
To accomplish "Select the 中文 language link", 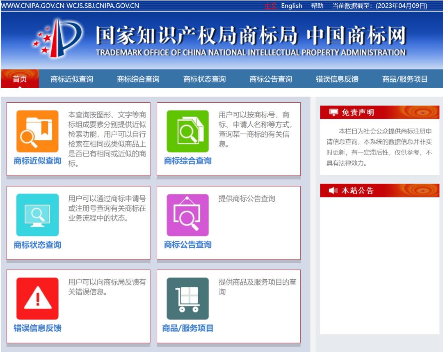I will tap(271, 6).
